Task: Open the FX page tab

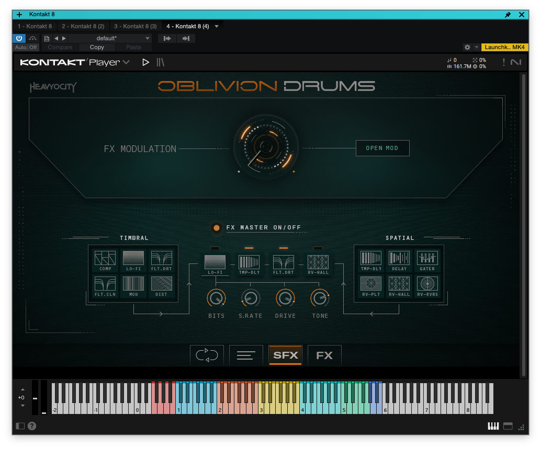Action: (x=324, y=355)
